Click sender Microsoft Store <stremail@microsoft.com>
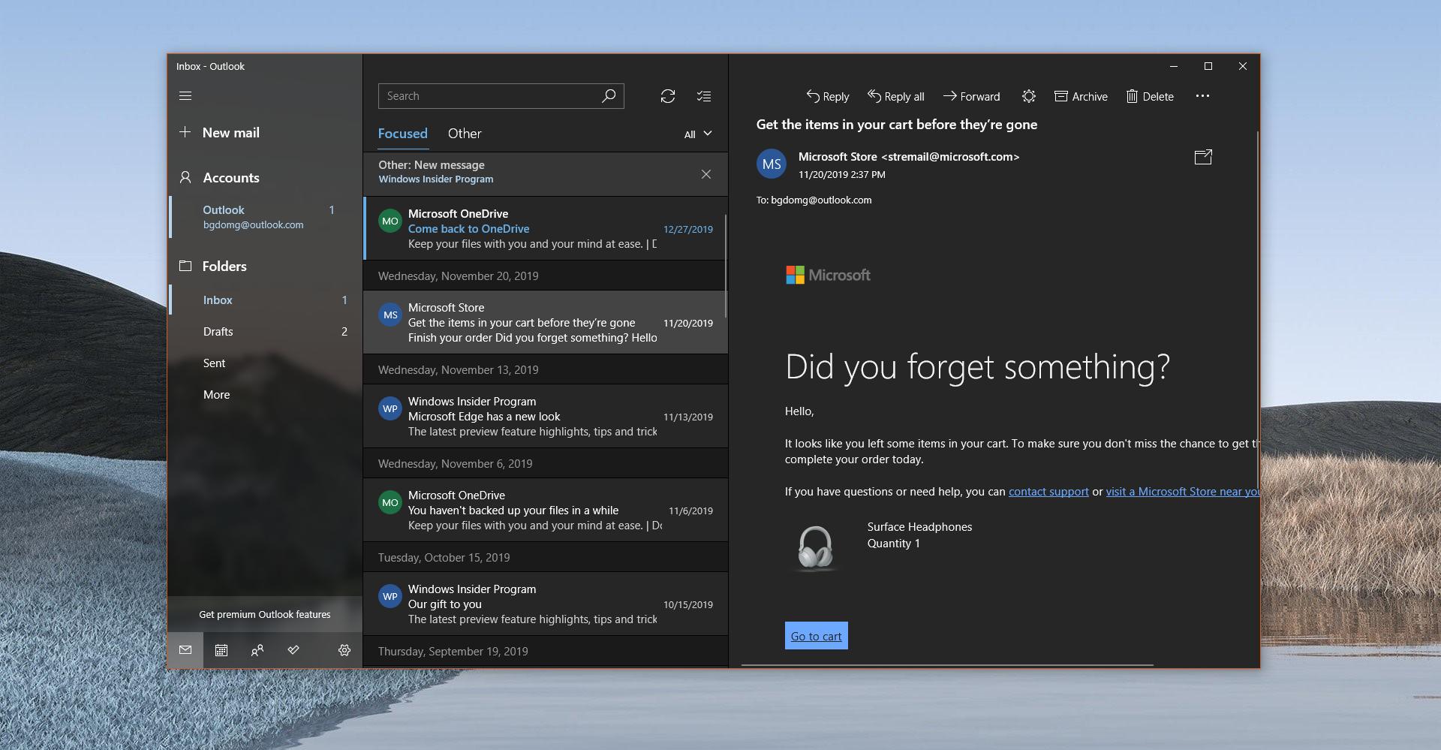The height and width of the screenshot is (750, 1441). [x=909, y=157]
